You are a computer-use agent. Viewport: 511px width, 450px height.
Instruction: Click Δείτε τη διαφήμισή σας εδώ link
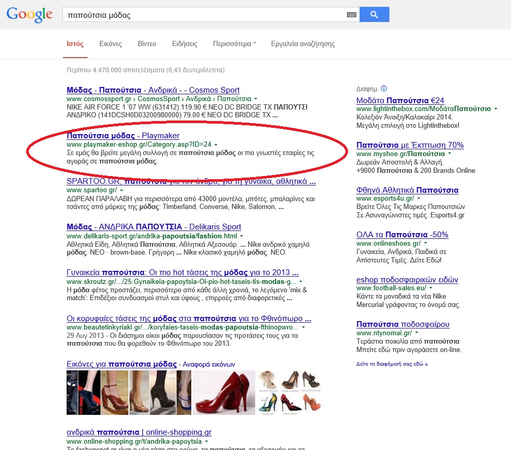392,364
